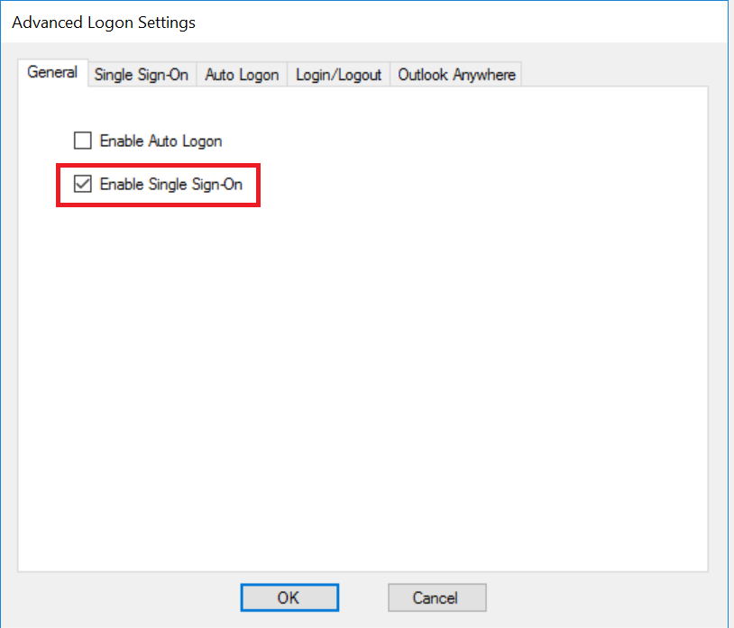Select the Login/Logout tab

339,75
